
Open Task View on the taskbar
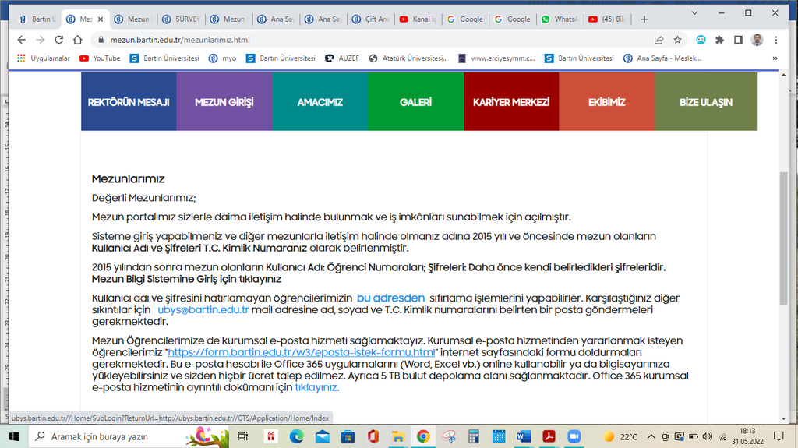point(243,437)
